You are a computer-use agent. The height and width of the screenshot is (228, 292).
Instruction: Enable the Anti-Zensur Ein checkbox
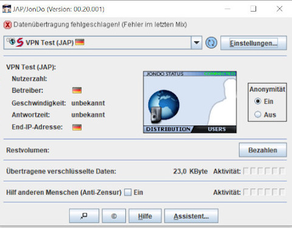point(128,192)
